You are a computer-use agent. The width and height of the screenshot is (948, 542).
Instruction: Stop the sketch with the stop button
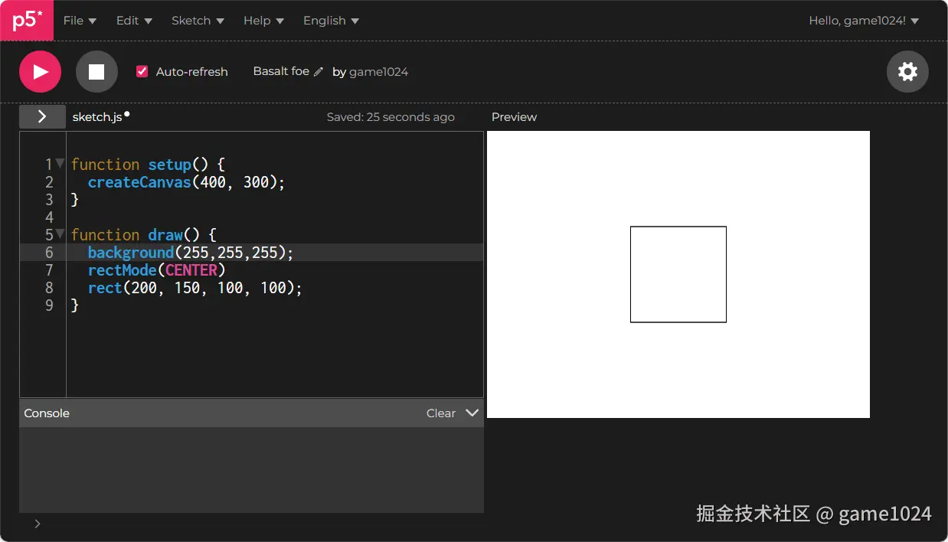pyautogui.click(x=96, y=72)
